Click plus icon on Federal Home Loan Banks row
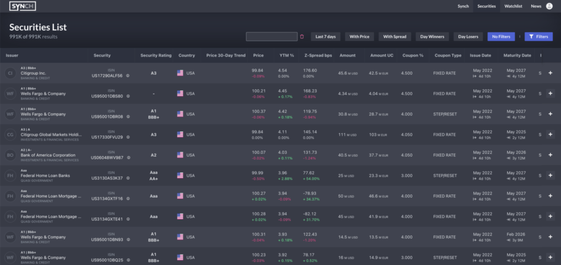Screen dimensions: 561x265 (x=550, y=176)
